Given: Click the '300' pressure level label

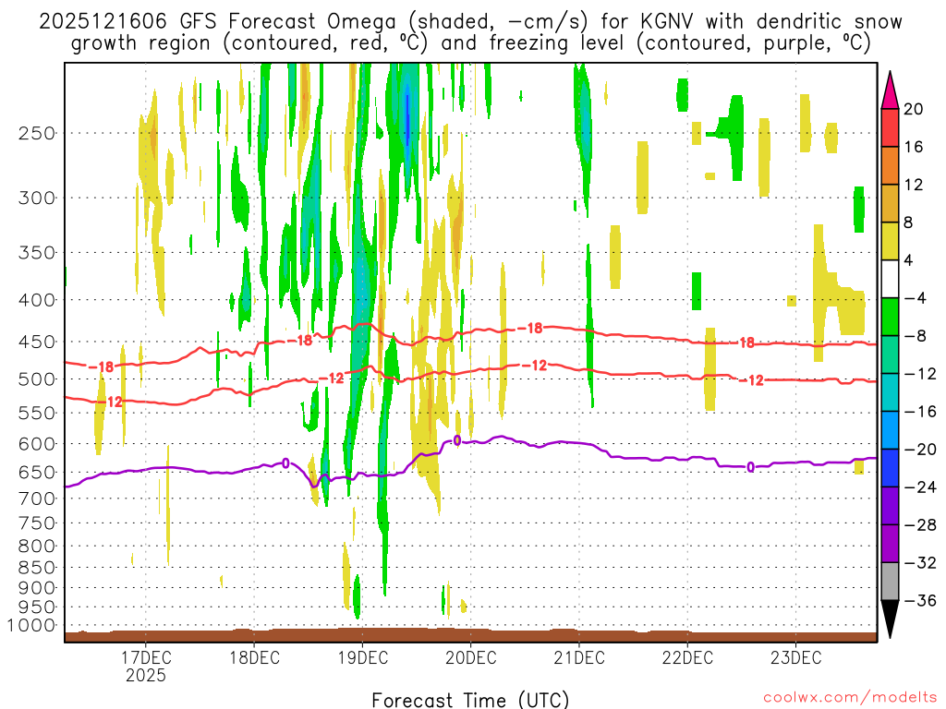Looking at the screenshot, I should pyautogui.click(x=37, y=198).
